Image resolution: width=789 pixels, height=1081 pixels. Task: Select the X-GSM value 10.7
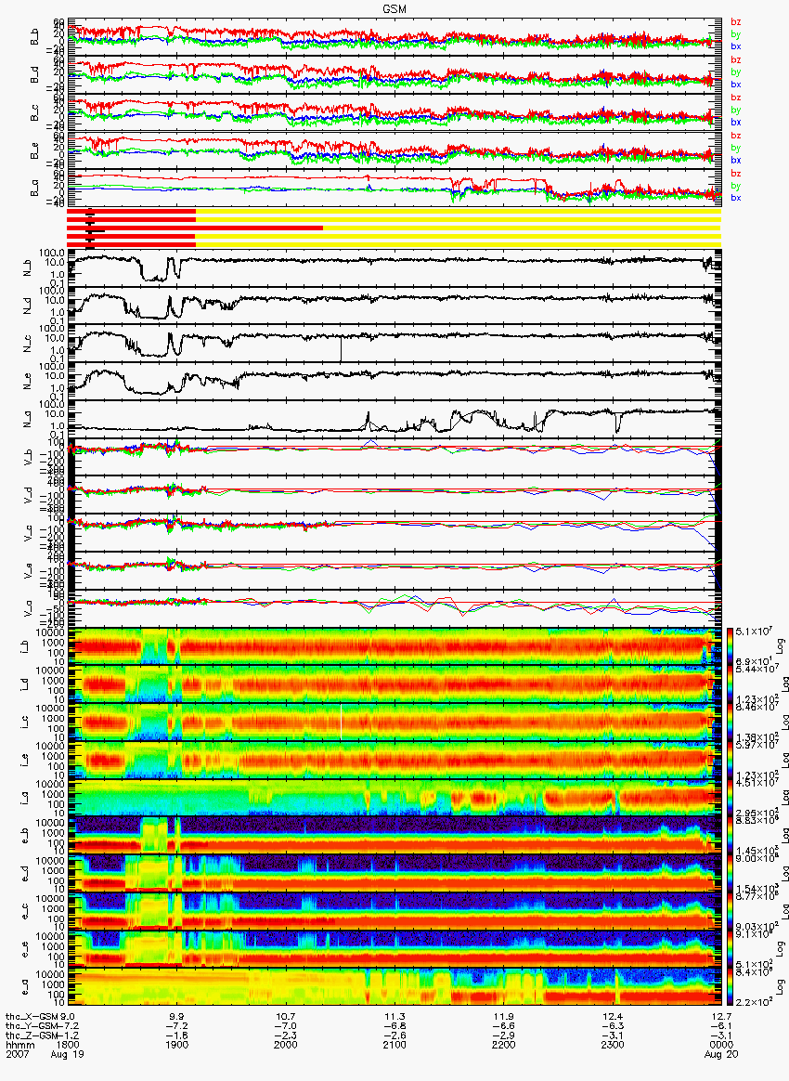286,1017
